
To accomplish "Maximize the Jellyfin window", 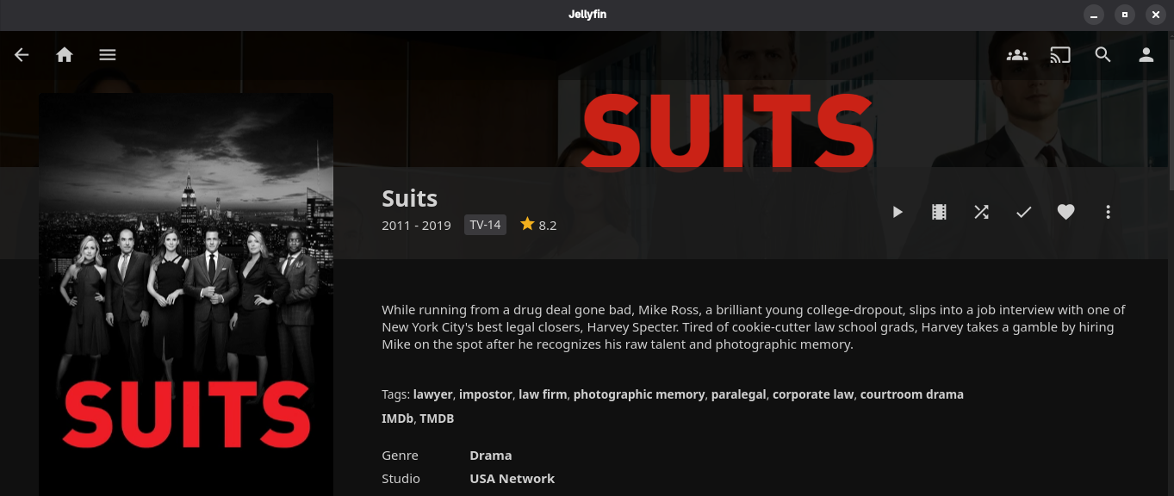I will click(1125, 15).
